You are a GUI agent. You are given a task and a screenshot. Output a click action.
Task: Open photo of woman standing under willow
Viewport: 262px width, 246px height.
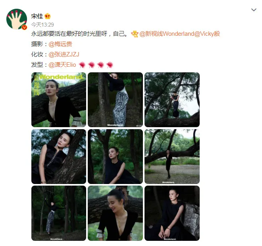coord(172,100)
